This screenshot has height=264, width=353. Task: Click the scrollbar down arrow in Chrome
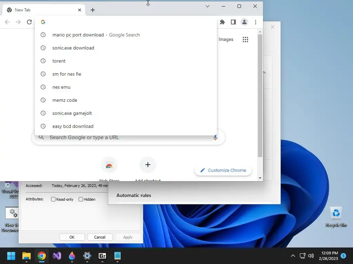pos(260,178)
